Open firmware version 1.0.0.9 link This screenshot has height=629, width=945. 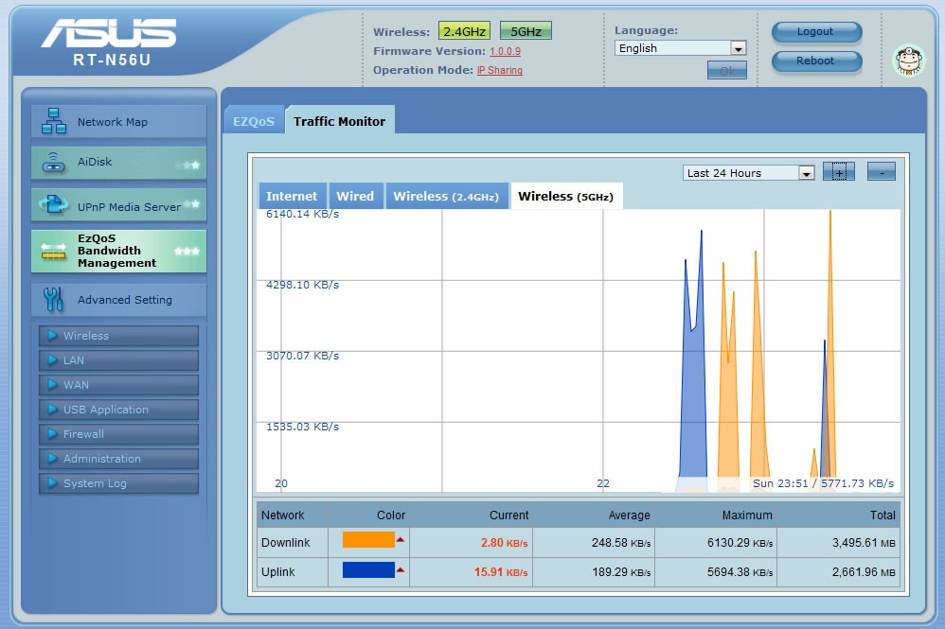(x=505, y=51)
